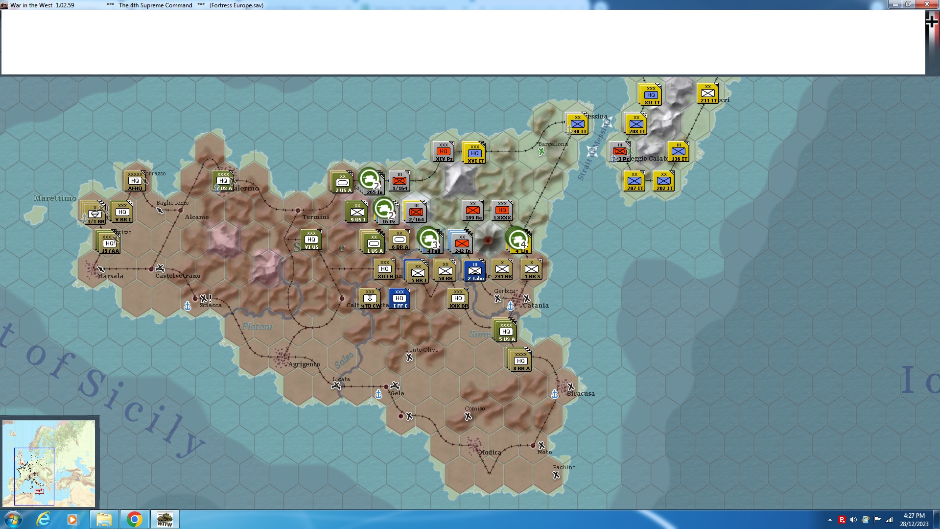Select the blue 2 Tabo regiment counter

pos(474,271)
